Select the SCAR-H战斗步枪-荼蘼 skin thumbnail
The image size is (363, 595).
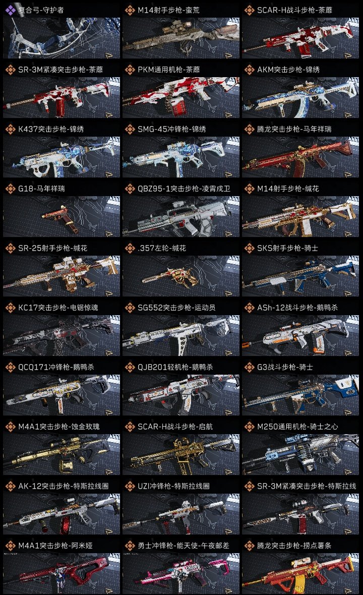point(300,38)
